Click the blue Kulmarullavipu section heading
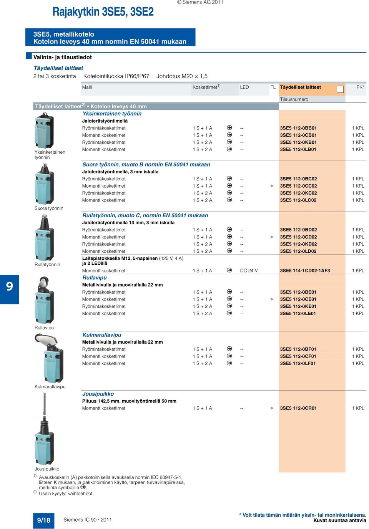This screenshot has height=529, width=369. [x=102, y=335]
